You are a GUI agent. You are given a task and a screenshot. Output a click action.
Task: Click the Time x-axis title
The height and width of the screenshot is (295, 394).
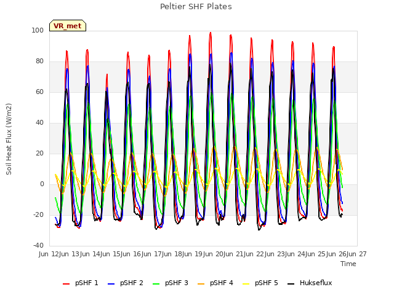(348, 264)
